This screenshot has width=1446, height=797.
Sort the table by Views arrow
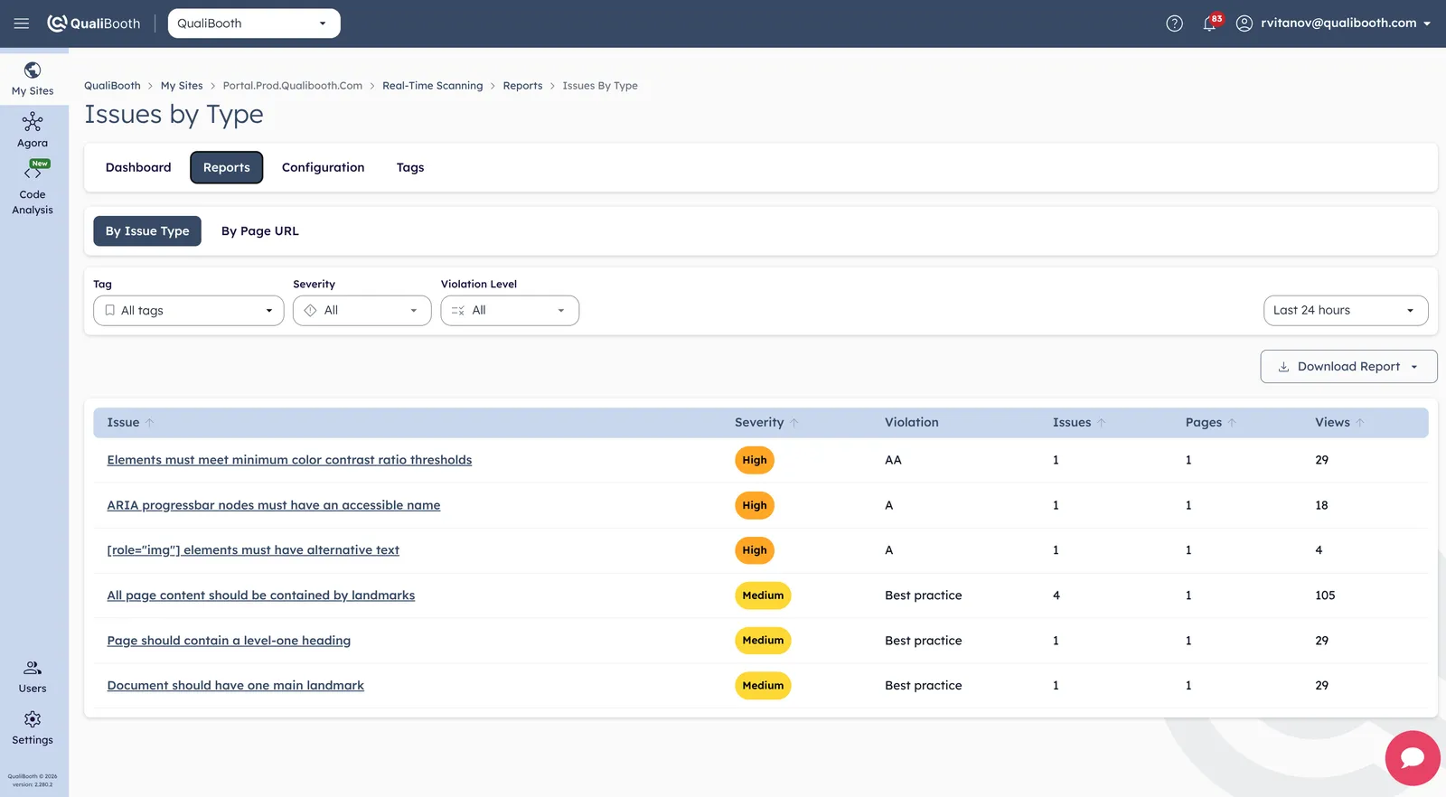tap(1360, 423)
